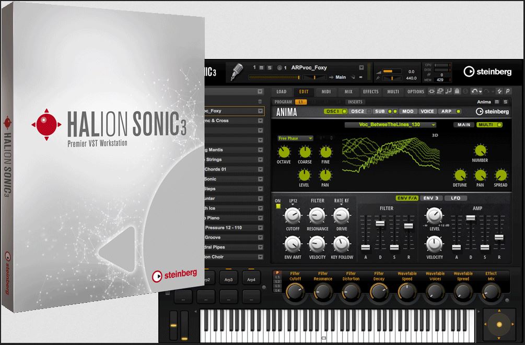Open the OPTIONS tab
Viewport: 525px width, 345px height.
(415, 92)
